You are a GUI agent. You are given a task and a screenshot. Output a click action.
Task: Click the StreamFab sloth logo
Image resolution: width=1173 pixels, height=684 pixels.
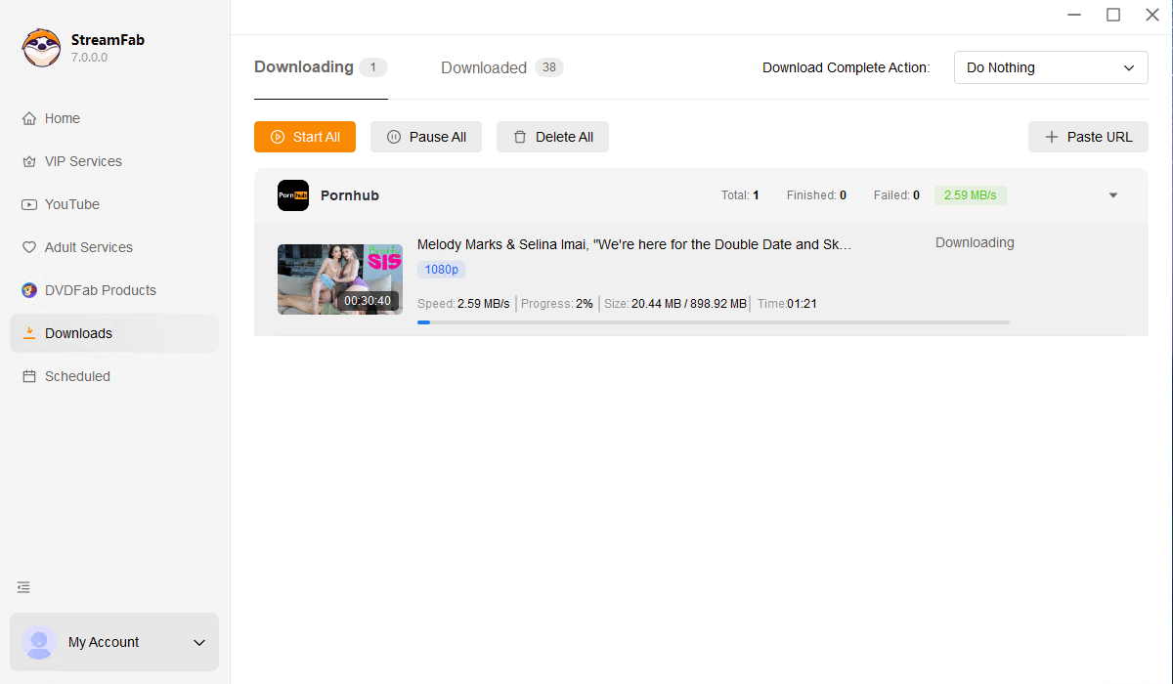41,48
